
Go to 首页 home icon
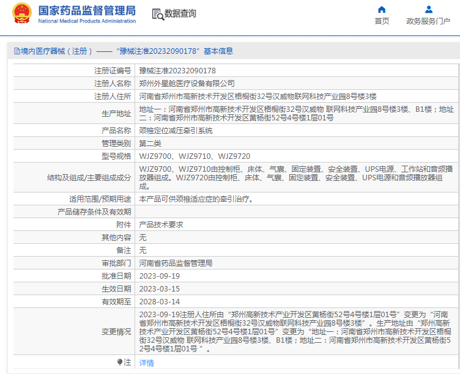(382, 10)
